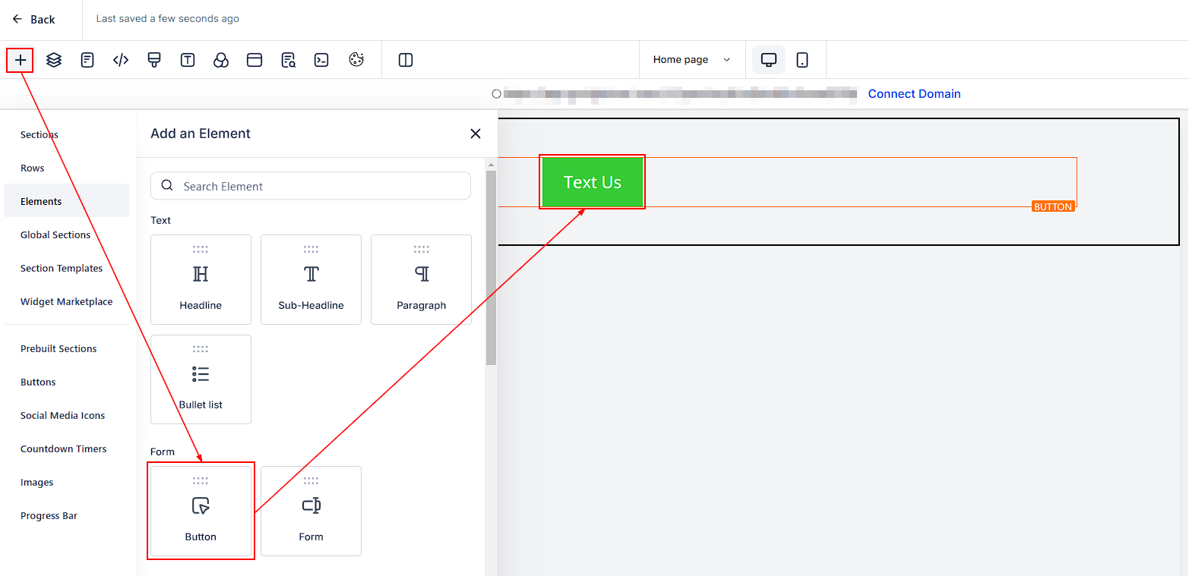Viewport: 1189px width, 576px height.
Task: Open the typography T icon
Action: click(x=188, y=60)
